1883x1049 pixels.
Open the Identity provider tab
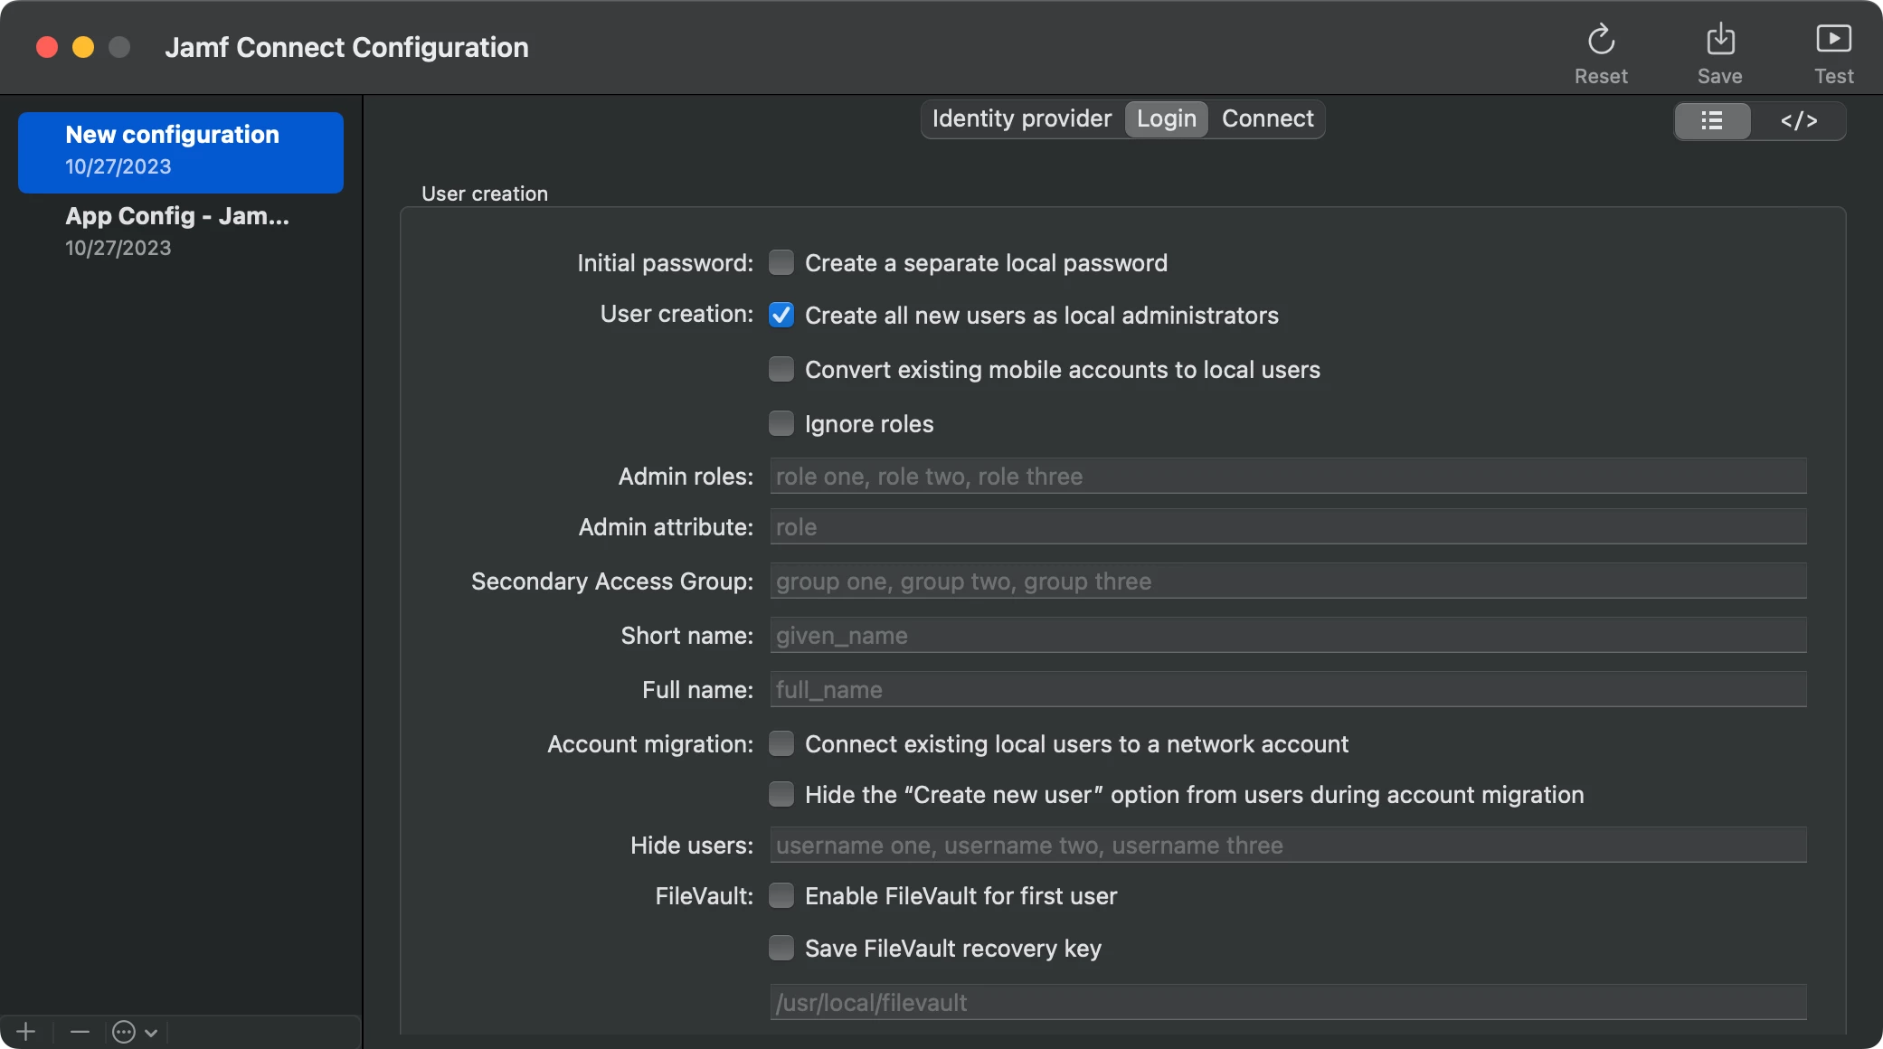click(x=1022, y=119)
